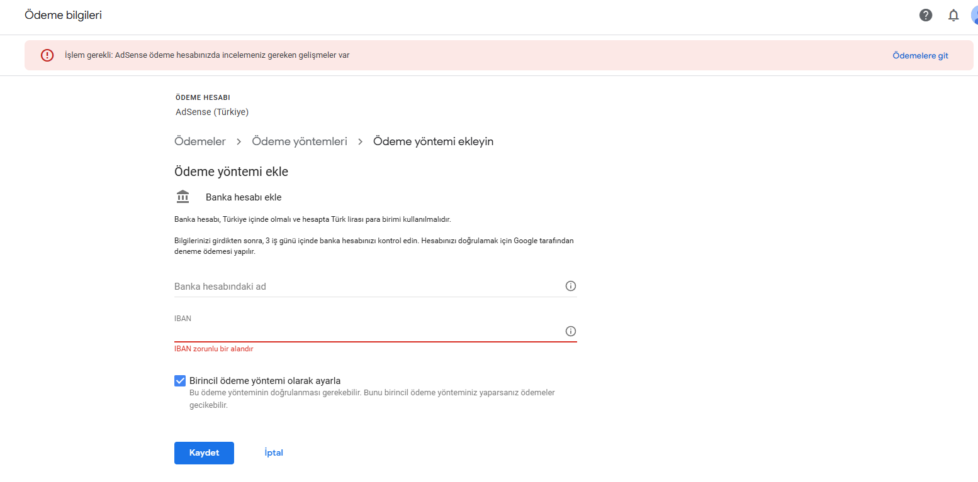The height and width of the screenshot is (482, 978).
Task: Click the İptal link
Action: pos(274,453)
